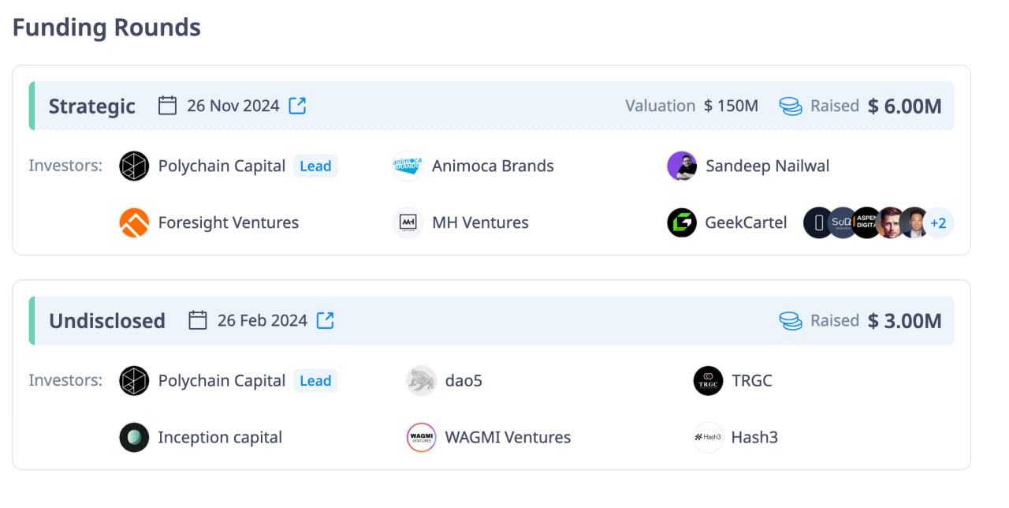Click the coins icon in the Undisclosed round header

click(791, 321)
